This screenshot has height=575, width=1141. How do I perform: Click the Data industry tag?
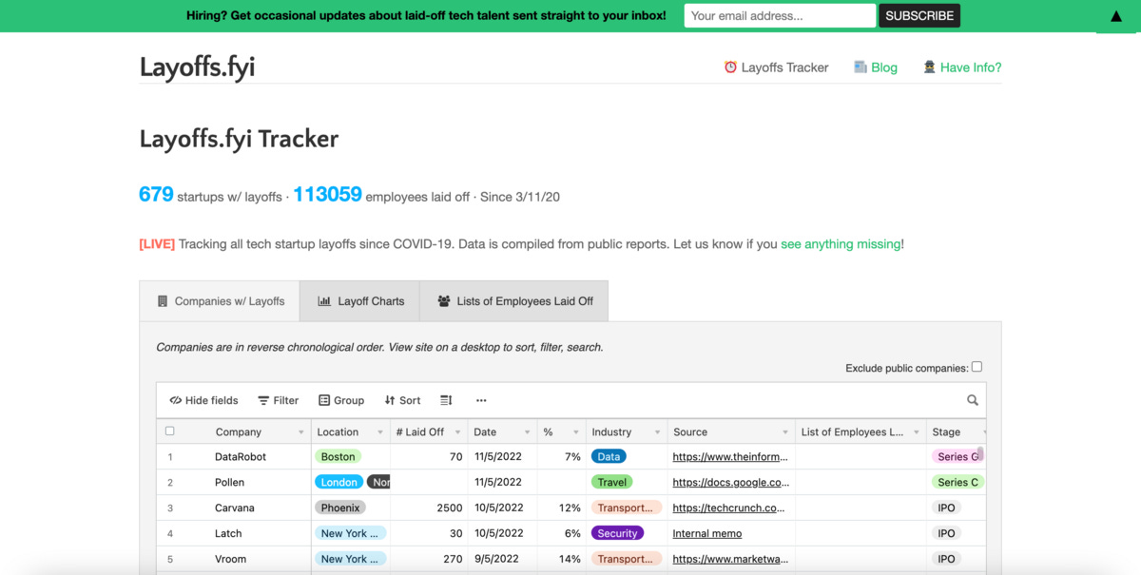[609, 456]
